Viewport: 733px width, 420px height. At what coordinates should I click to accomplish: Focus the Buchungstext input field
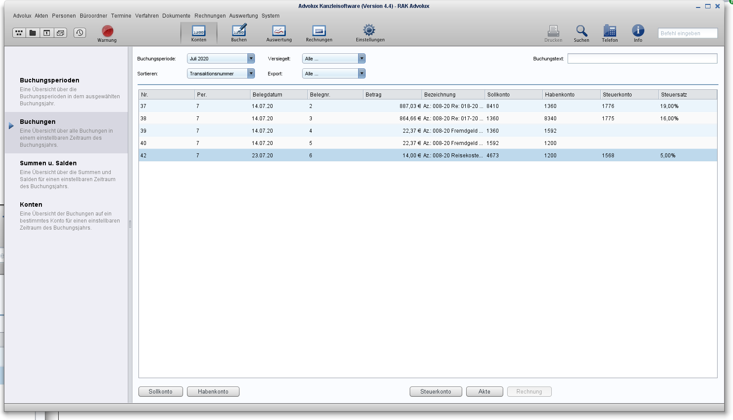pos(642,59)
